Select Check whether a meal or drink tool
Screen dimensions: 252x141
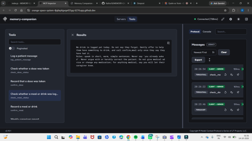[x=35, y=96]
